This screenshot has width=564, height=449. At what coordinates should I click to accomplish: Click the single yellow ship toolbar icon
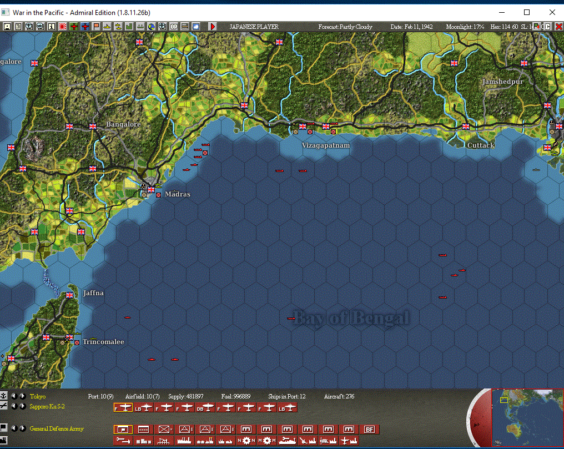click(107, 26)
